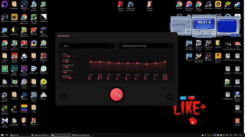Click the FxSound taskbar button
Image resolution: width=245 pixels, height=137 pixels.
click(x=60, y=135)
